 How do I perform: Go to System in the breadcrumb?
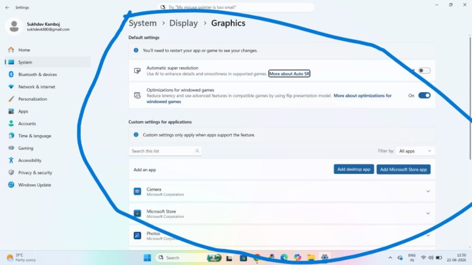click(x=143, y=23)
